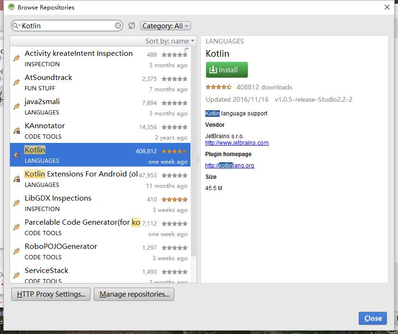Click the FUN STUFF category label
Viewport: 398px width, 334px height.
[40, 88]
